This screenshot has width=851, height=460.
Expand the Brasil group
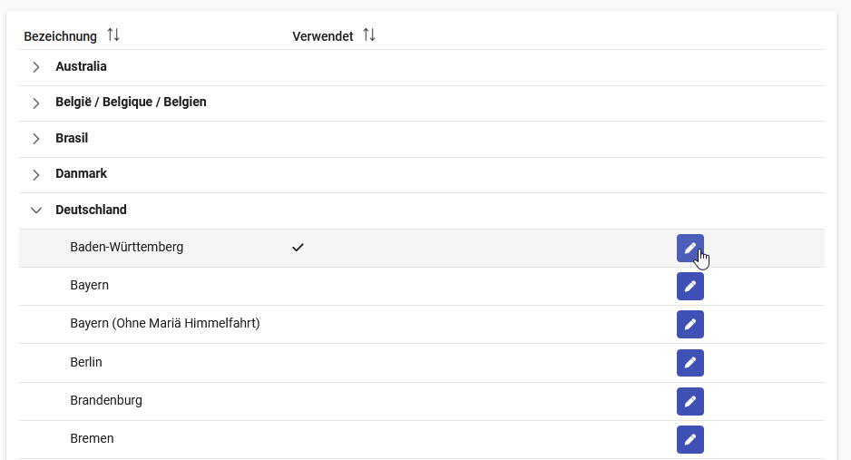click(x=35, y=139)
